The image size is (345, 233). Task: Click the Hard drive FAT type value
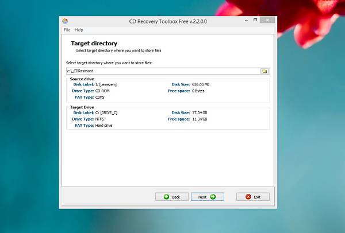[x=103, y=125]
